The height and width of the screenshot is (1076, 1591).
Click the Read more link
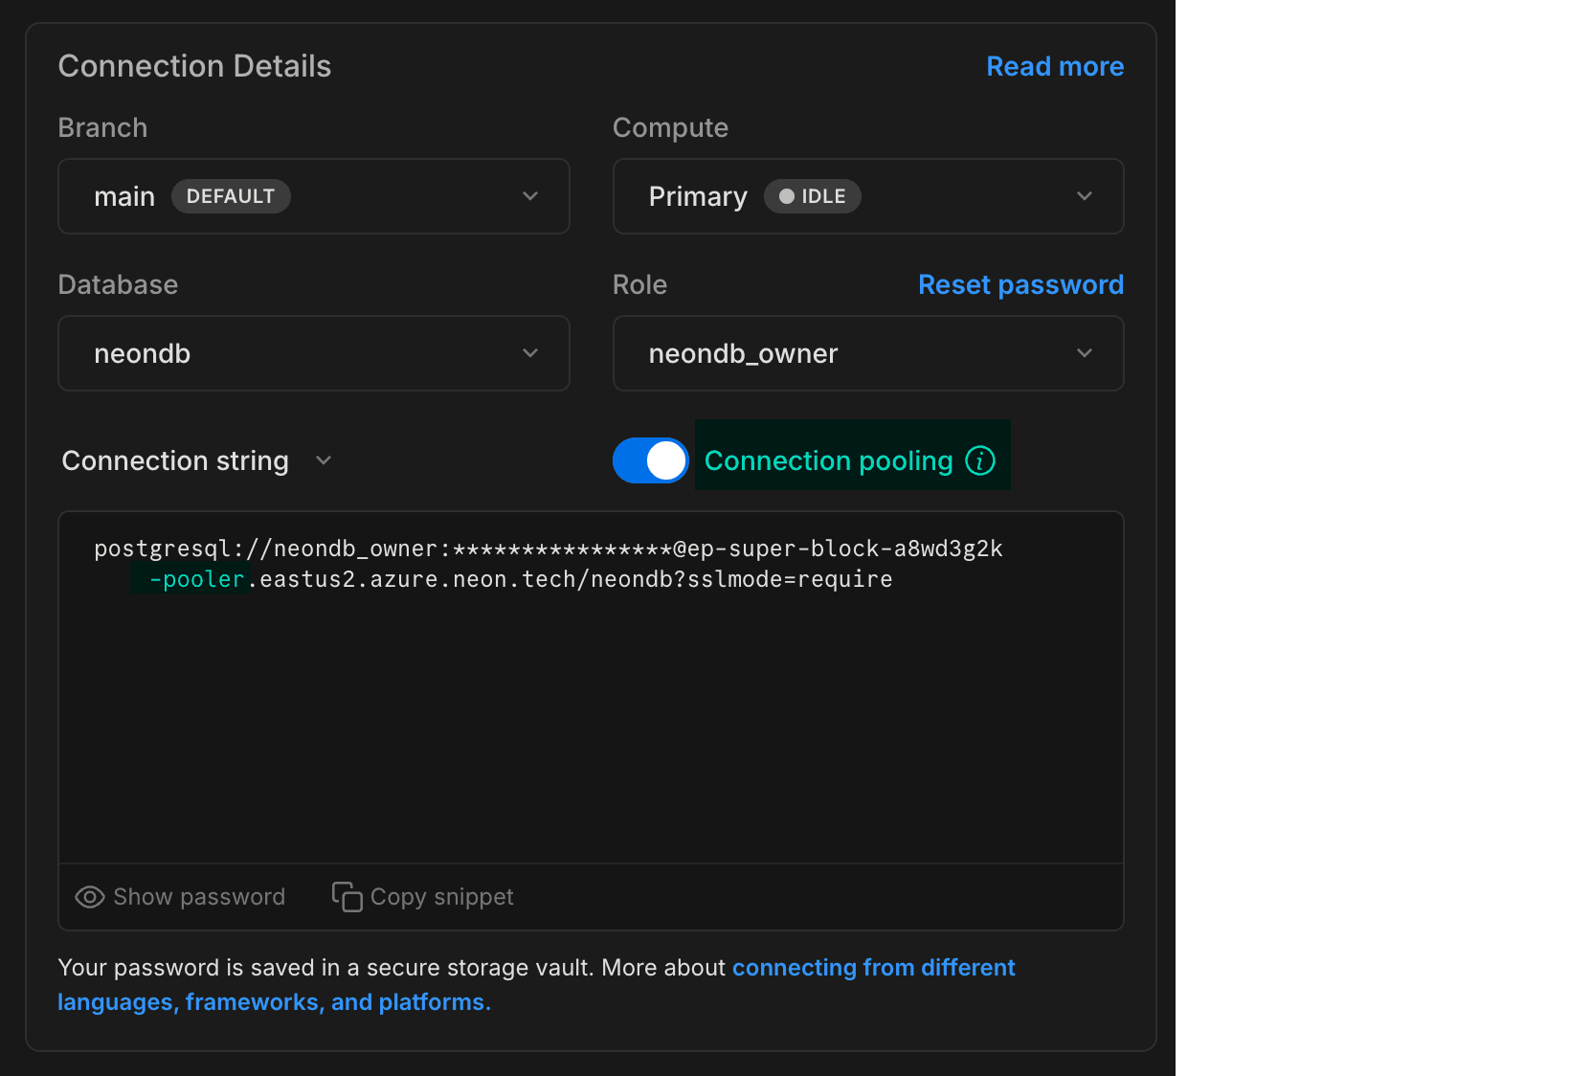1054,66
